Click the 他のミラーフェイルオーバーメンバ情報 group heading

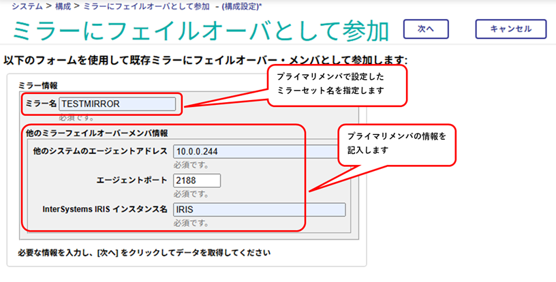tap(95, 132)
